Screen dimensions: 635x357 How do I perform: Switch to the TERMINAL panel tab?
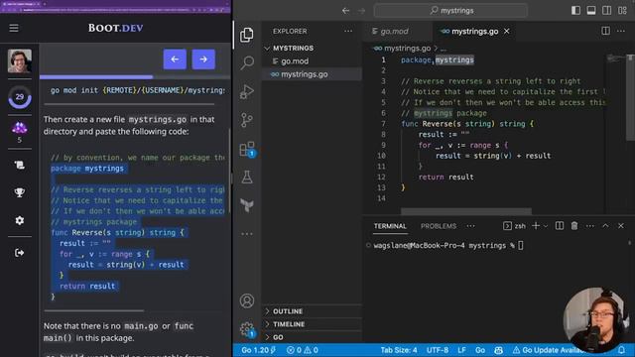tap(390, 226)
